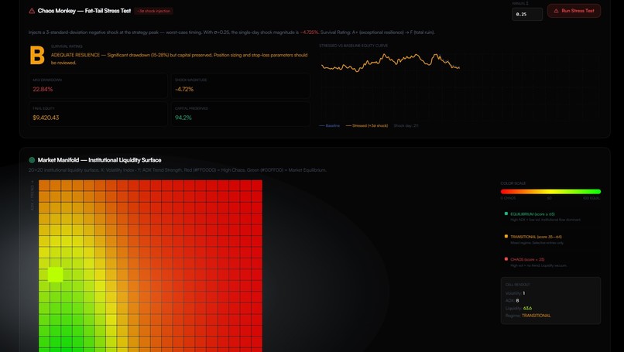624x352 pixels.
Task: Click the Chaos Monkey section title
Action: (x=84, y=11)
